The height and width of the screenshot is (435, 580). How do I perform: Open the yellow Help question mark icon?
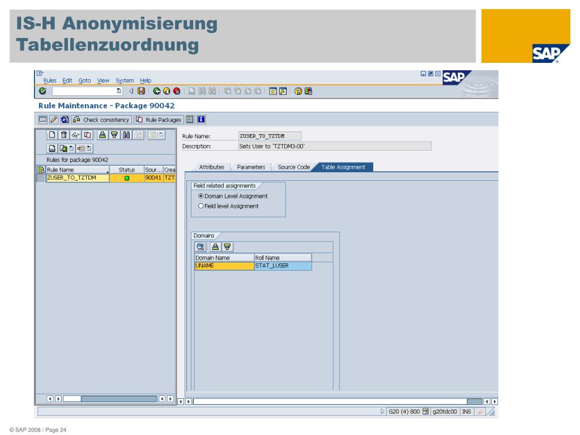pyautogui.click(x=298, y=91)
